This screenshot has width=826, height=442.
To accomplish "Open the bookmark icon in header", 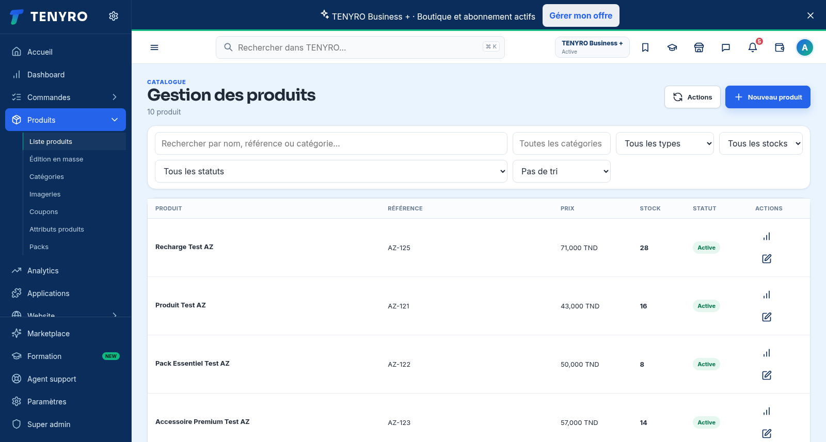I will click(645, 47).
